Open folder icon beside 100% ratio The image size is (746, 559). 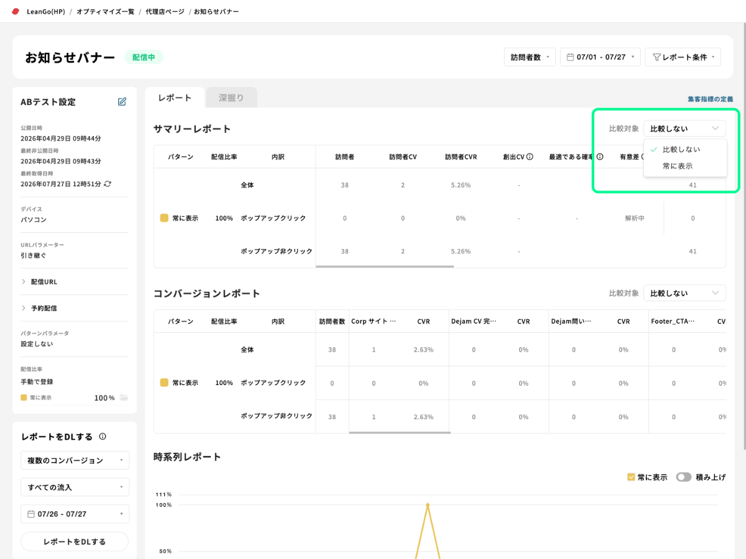click(x=124, y=398)
